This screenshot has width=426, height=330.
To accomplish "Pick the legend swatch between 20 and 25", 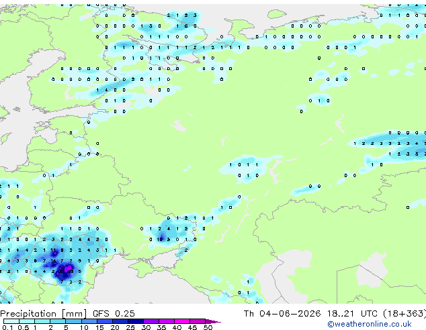I will tap(120, 321).
